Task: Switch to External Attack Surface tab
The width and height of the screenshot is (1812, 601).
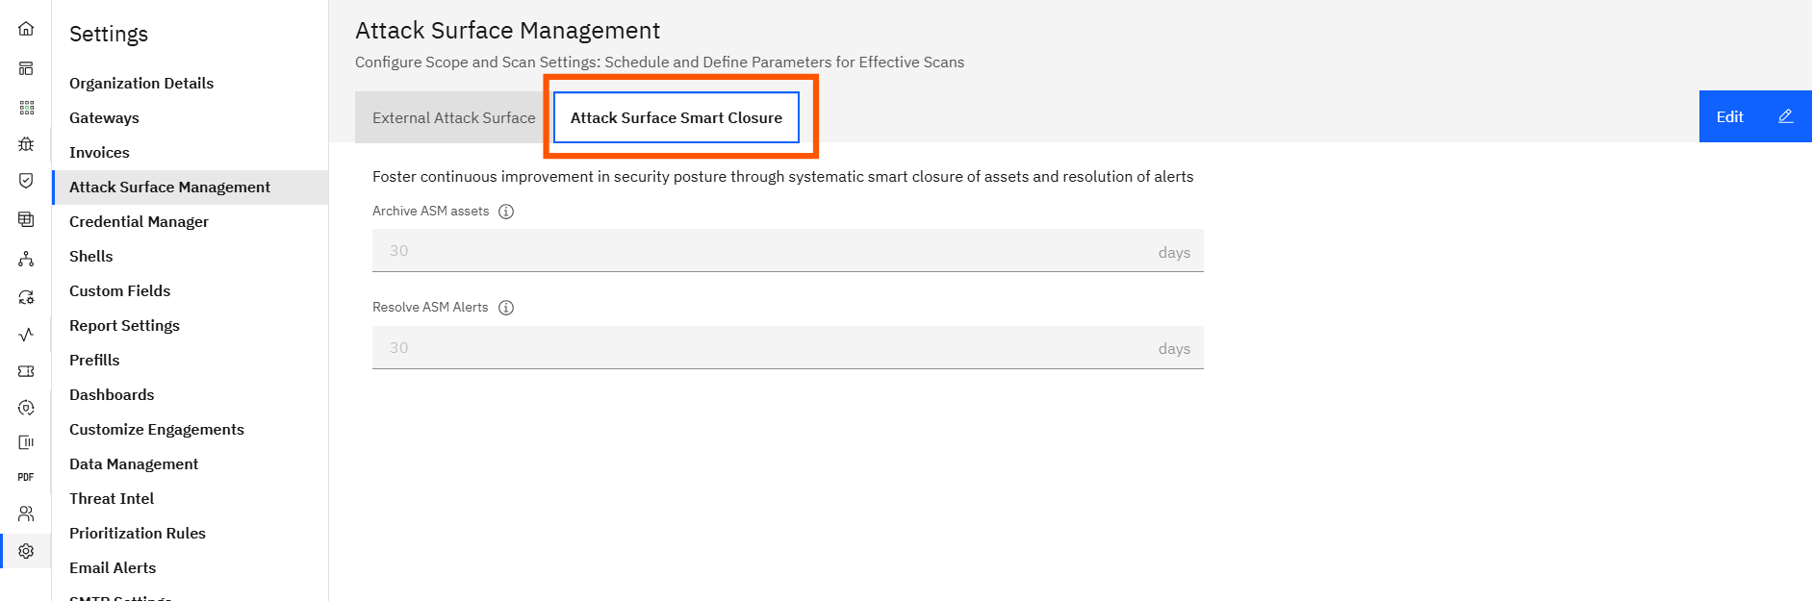Action: pyautogui.click(x=453, y=117)
